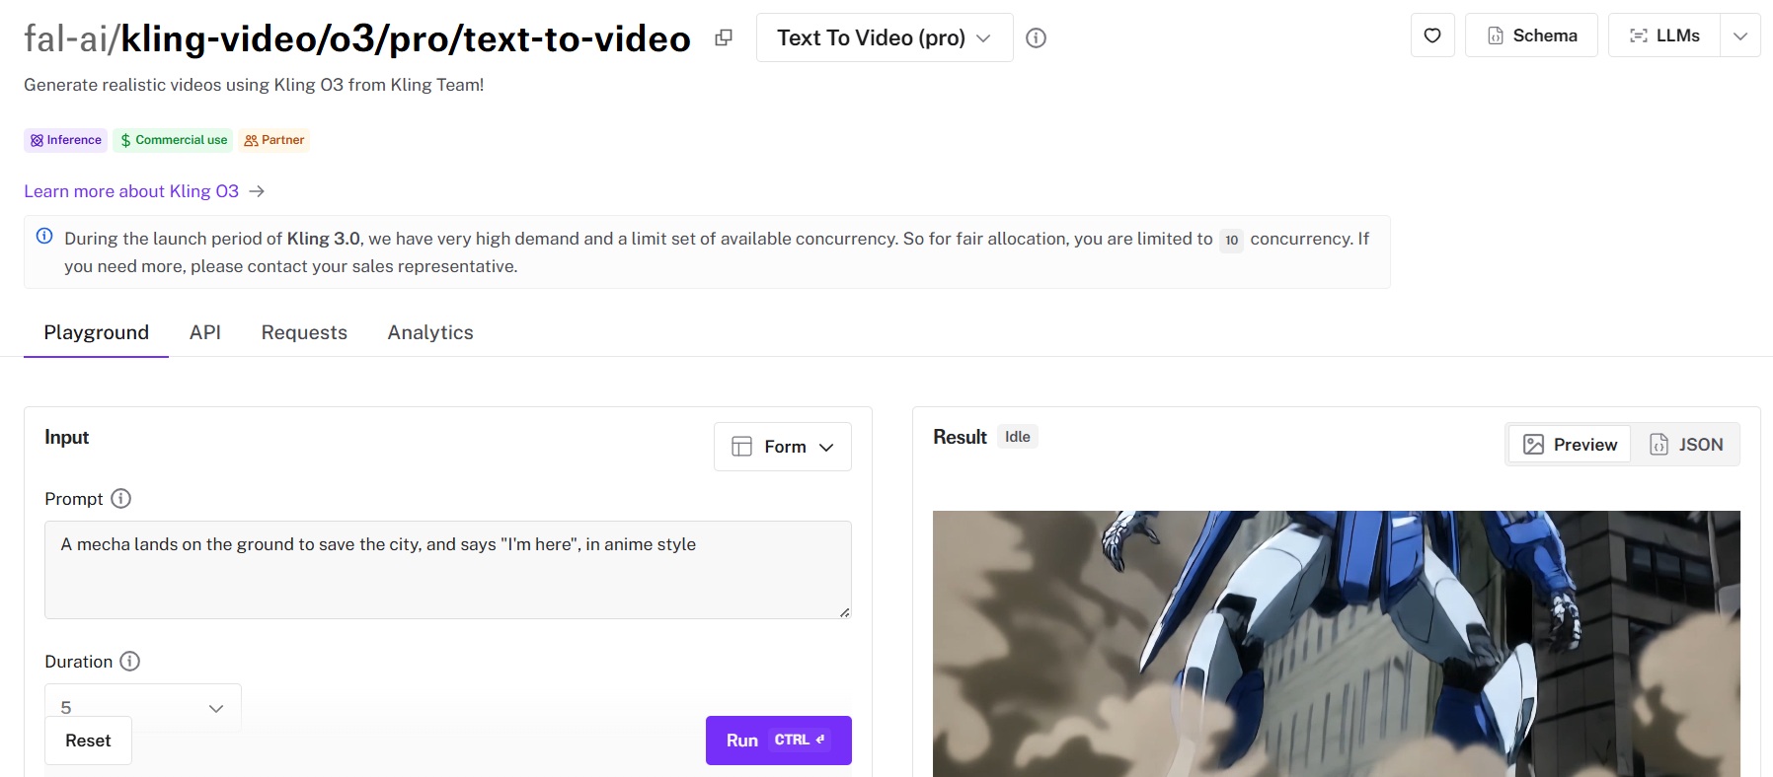Switch to the API tab
Viewport: 1773px width, 777px height.
tap(205, 332)
